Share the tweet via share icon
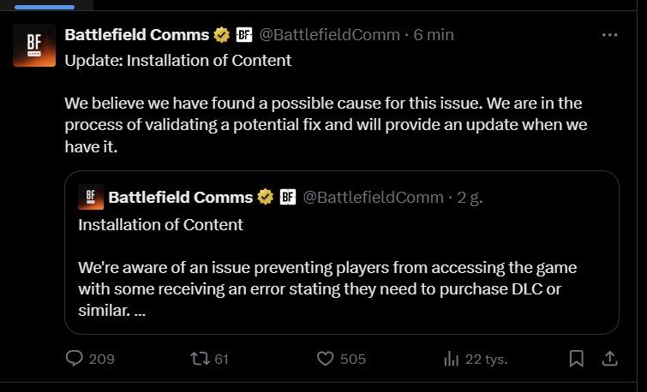 point(609,359)
